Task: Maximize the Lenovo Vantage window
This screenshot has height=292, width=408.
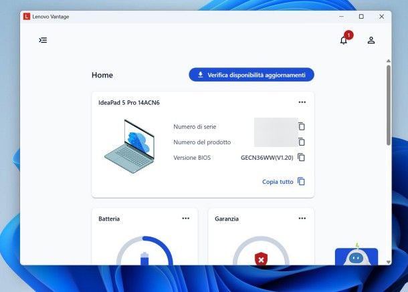Action: [x=361, y=17]
